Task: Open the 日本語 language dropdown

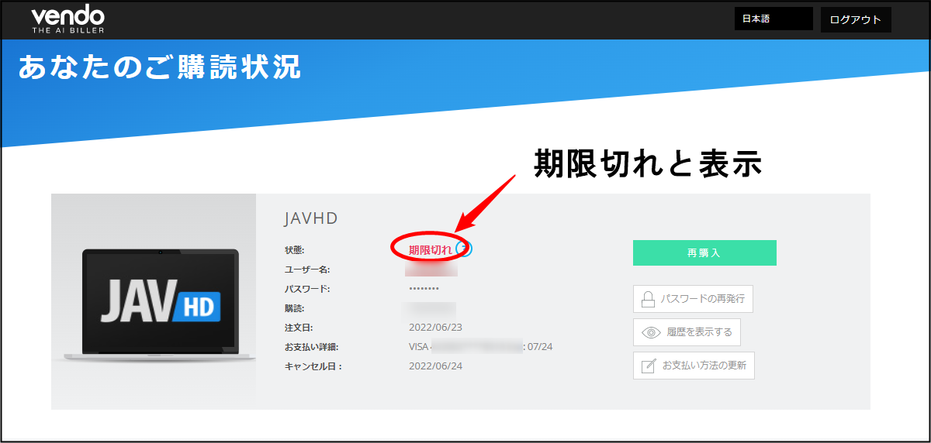Action: pos(773,19)
